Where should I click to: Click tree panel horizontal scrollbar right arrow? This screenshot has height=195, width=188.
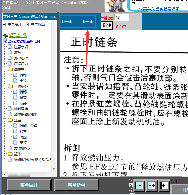tap(48, 174)
